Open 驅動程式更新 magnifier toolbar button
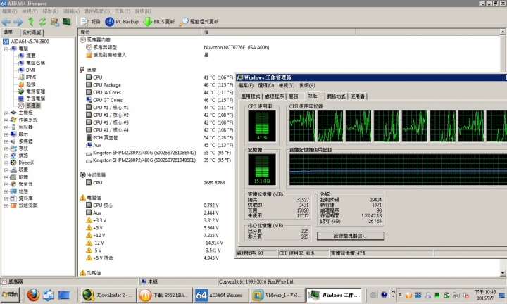Viewport: 507px width, 304px height. 199,22
